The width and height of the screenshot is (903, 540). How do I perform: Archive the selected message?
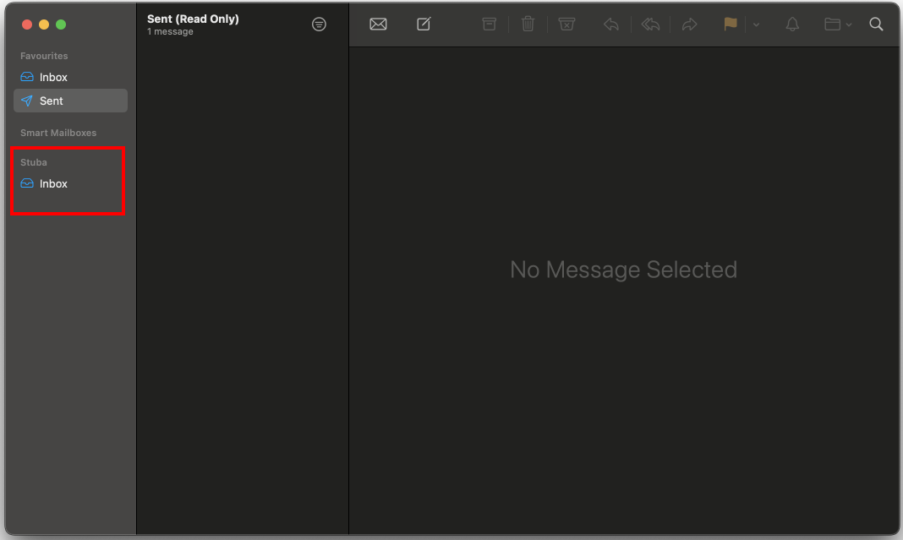[489, 25]
